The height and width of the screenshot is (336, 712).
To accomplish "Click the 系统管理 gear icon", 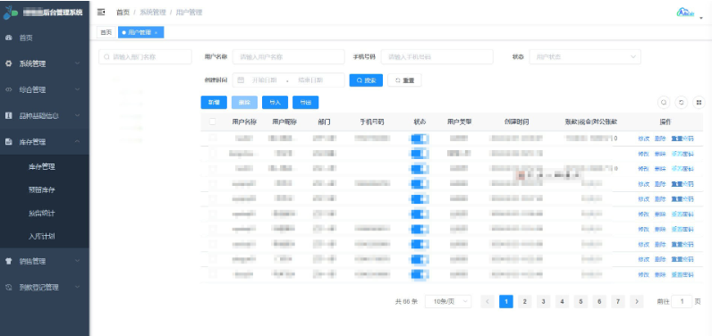I will tap(8, 64).
